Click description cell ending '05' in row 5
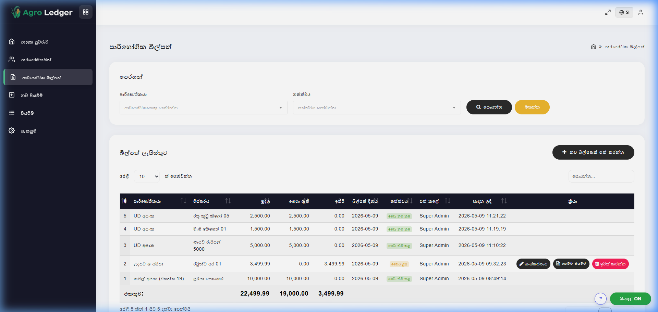The image size is (658, 312). point(211,216)
